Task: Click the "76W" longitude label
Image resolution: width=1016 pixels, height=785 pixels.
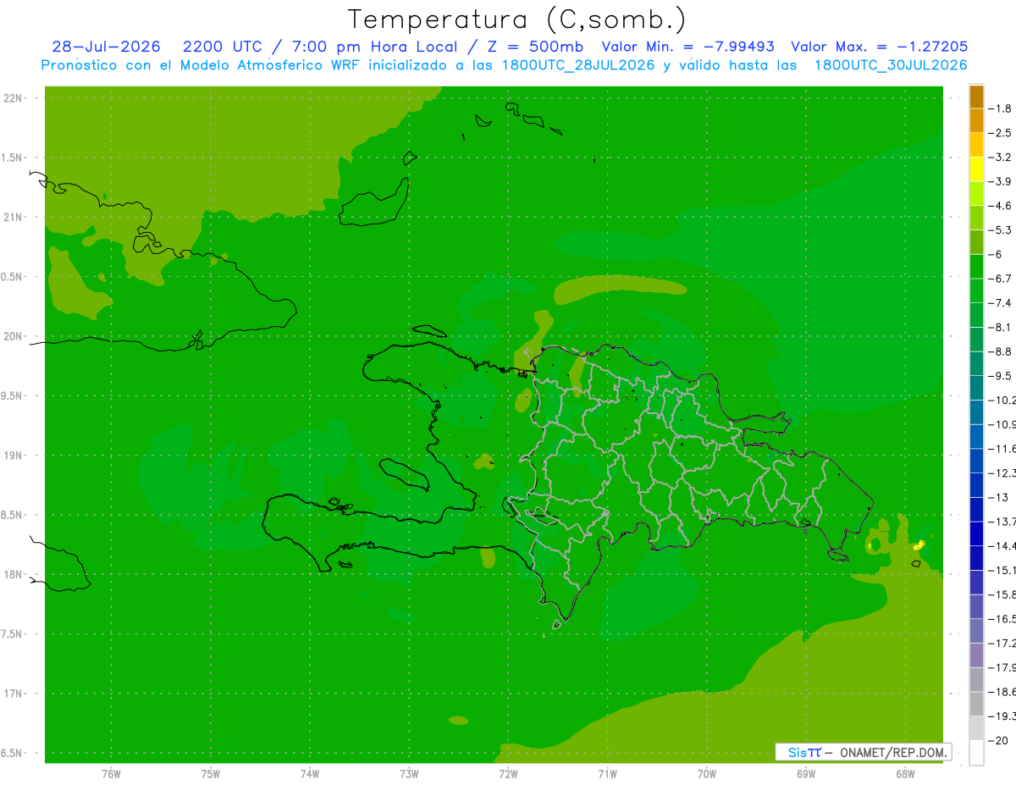Action: [111, 773]
